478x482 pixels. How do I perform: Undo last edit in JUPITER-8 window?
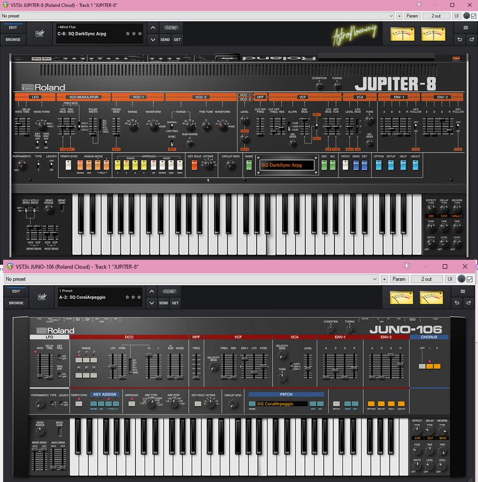(460, 40)
